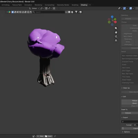
Task: Click the blue Z axis on navigation gizmo
Action: 112,17
